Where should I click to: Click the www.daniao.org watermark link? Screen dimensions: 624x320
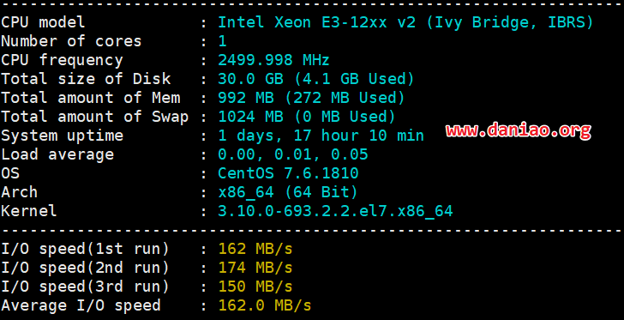(x=518, y=130)
